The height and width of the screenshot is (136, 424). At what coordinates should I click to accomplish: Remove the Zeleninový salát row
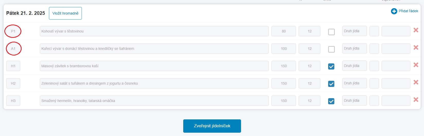[416, 82]
